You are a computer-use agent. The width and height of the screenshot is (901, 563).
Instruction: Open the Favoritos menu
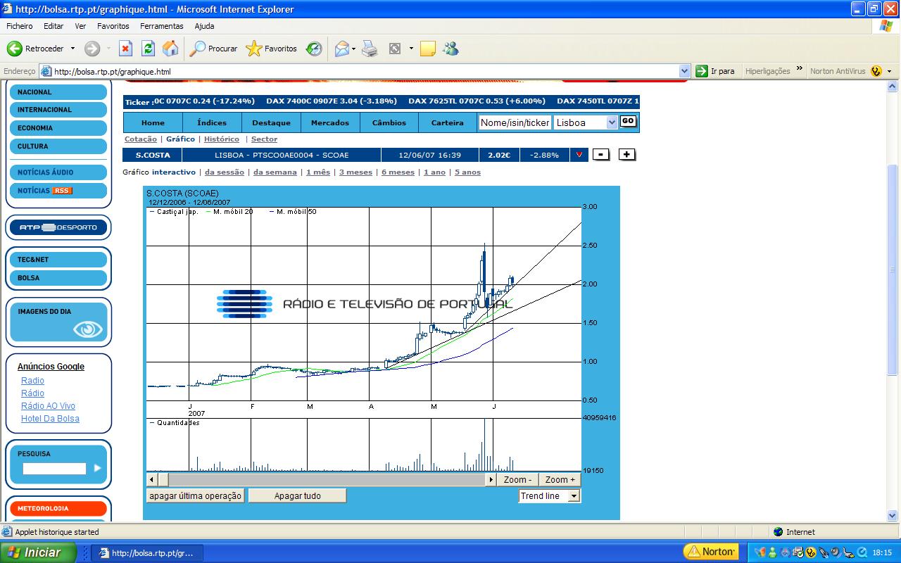[113, 26]
